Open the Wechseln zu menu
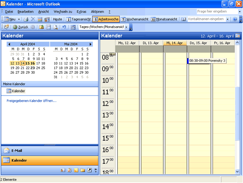The image size is (243, 183). coord(63,12)
